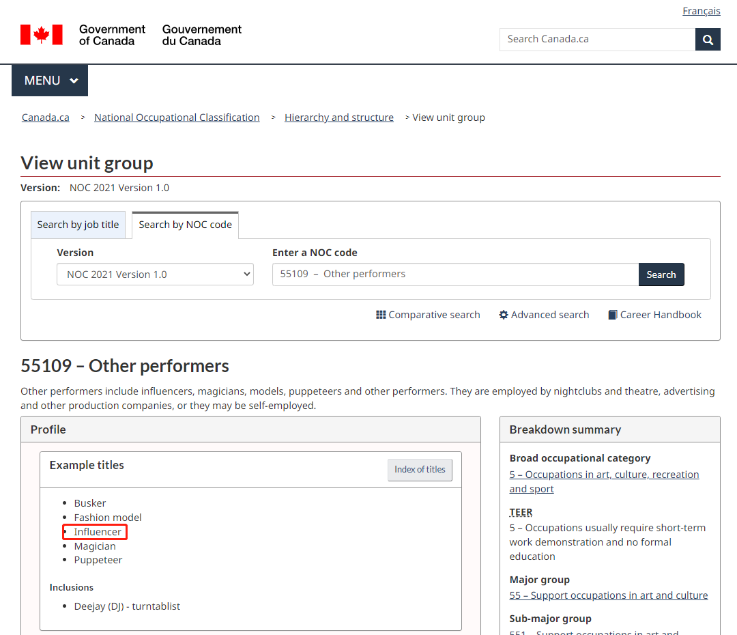The image size is (737, 635).
Task: Open major group 55 Support occupations link
Action: pyautogui.click(x=609, y=595)
